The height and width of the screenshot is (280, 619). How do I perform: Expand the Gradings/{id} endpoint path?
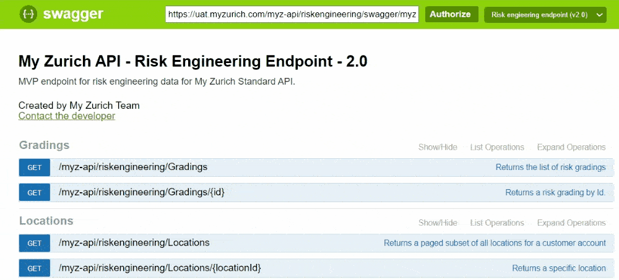click(141, 192)
